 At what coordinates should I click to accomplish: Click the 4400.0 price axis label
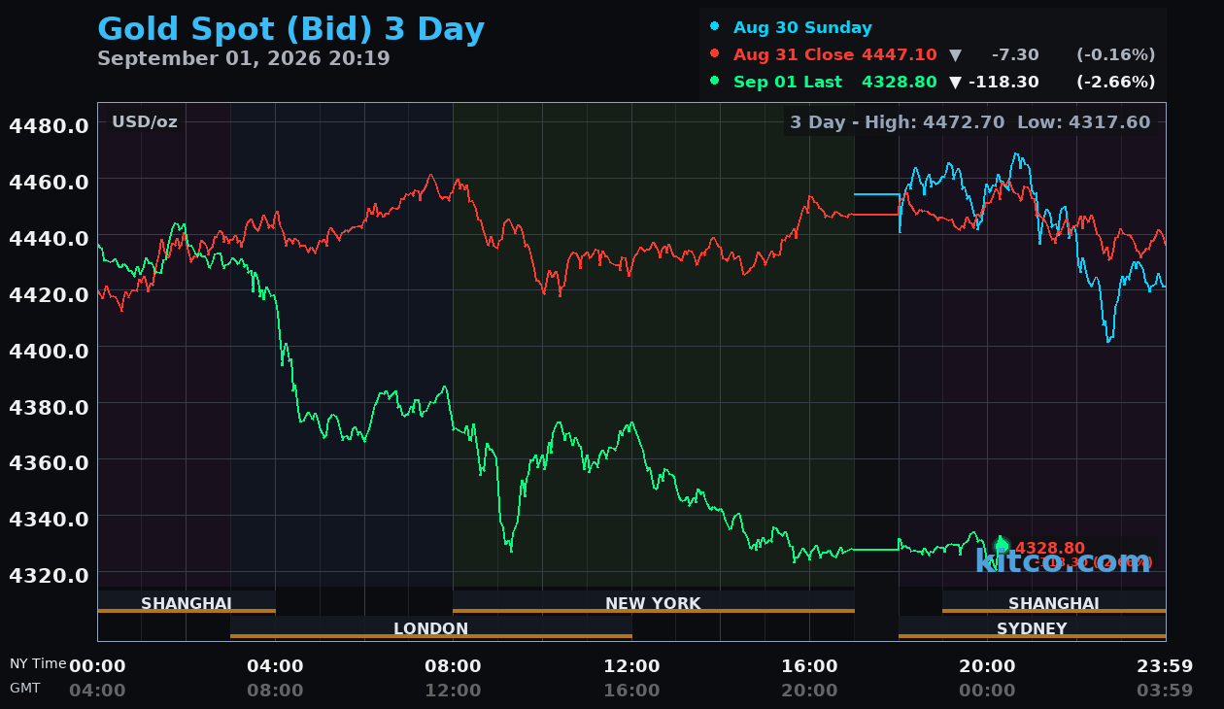[x=49, y=350]
